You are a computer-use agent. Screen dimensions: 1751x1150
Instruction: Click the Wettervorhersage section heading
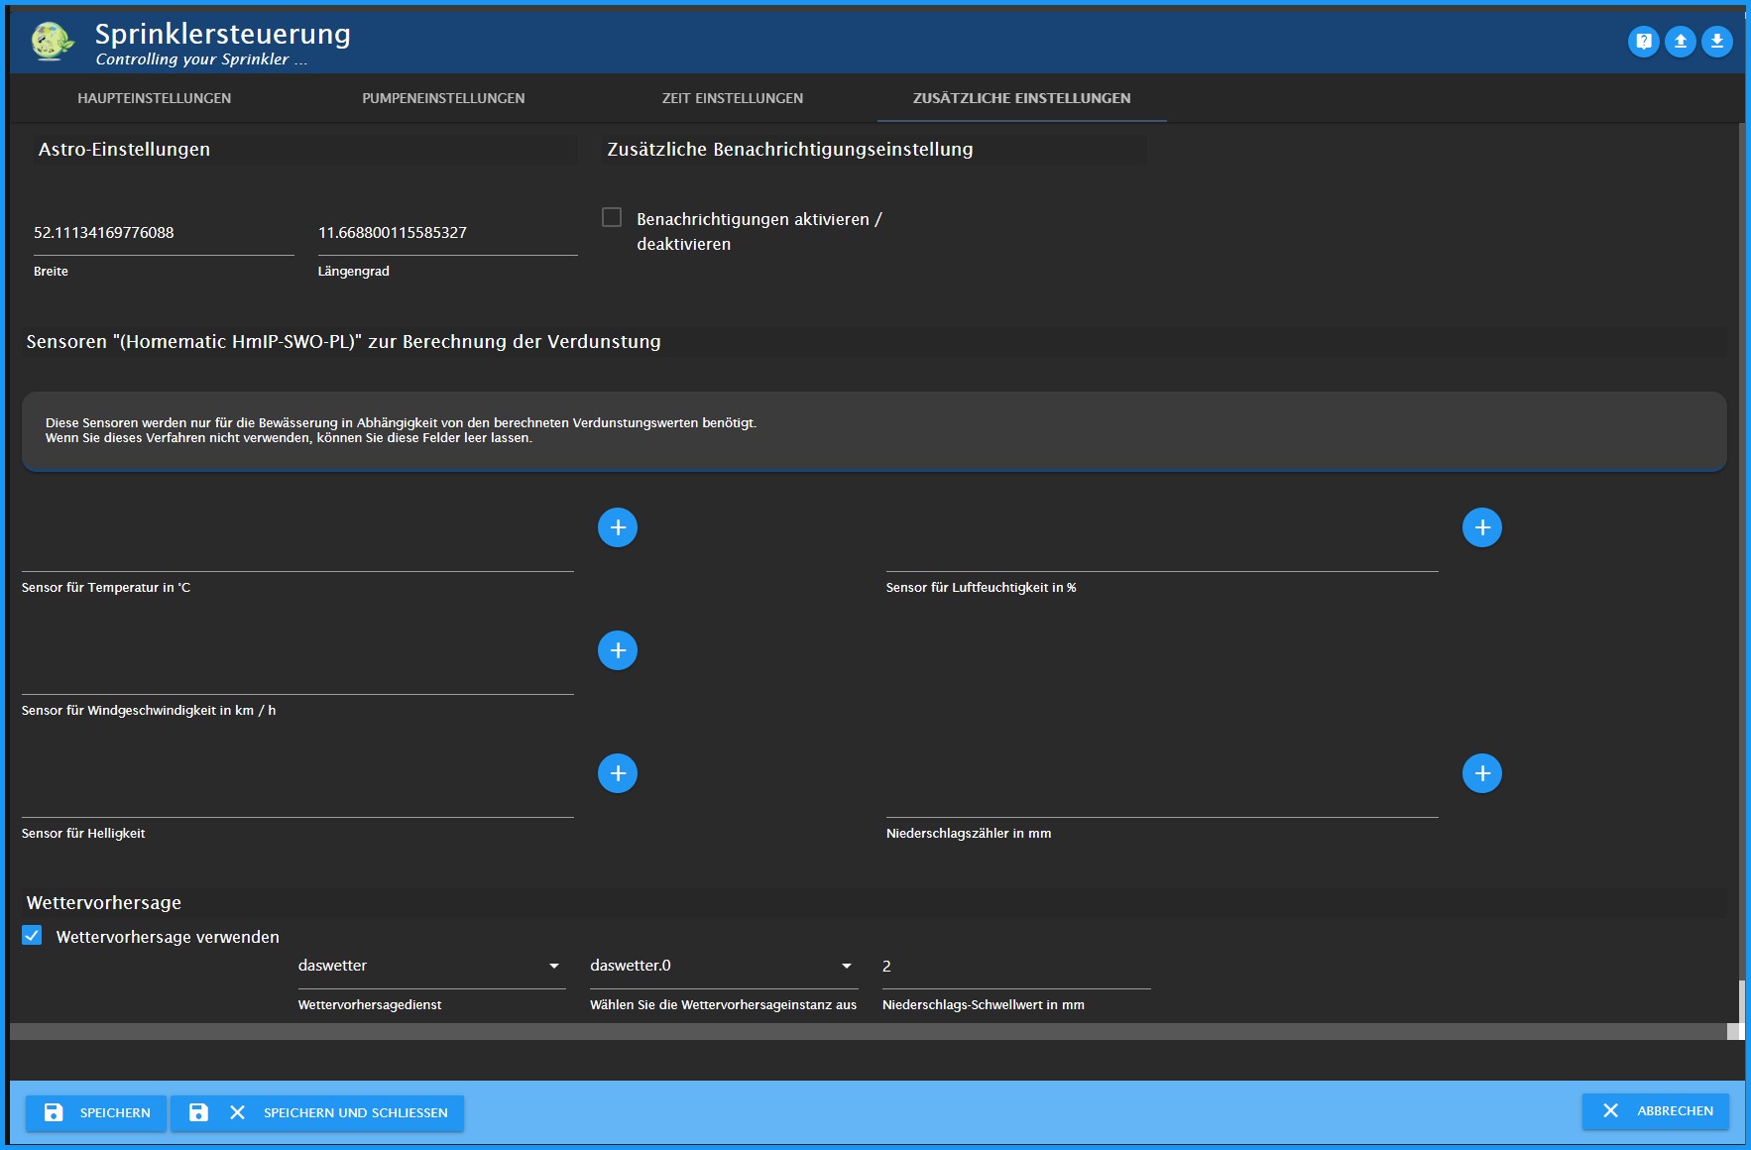104,903
